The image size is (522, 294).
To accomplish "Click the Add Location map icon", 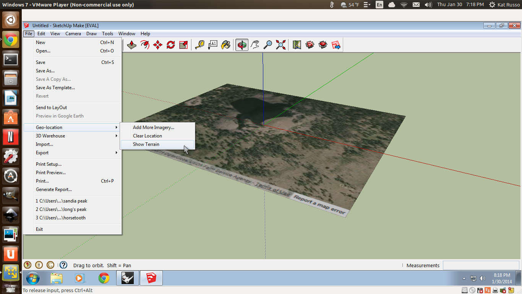I will click(x=297, y=45).
